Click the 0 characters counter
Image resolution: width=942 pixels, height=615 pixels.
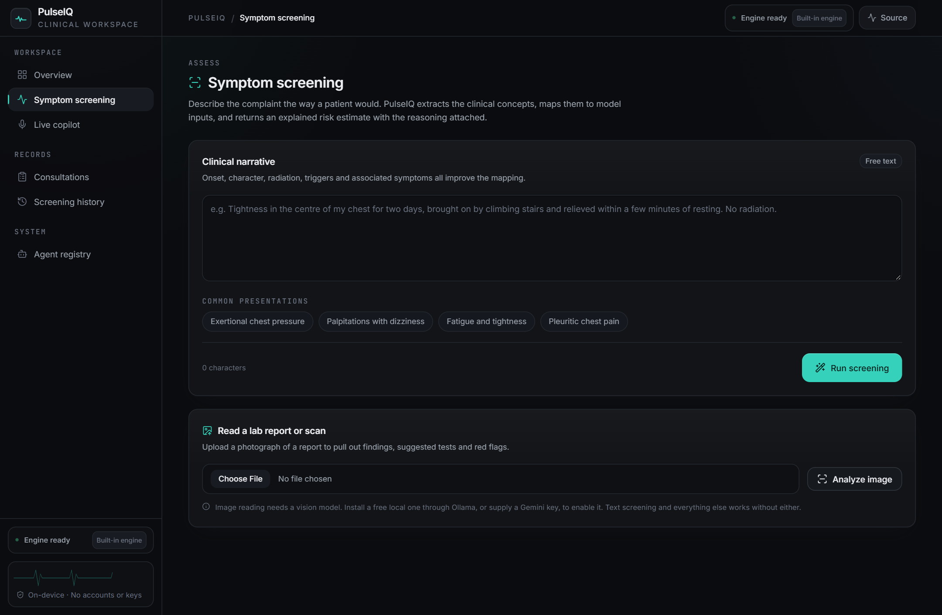(224, 368)
